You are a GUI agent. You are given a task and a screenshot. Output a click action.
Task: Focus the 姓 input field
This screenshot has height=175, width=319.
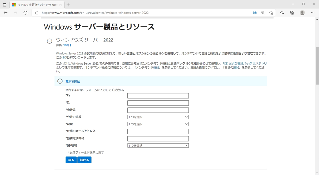coord(158,103)
